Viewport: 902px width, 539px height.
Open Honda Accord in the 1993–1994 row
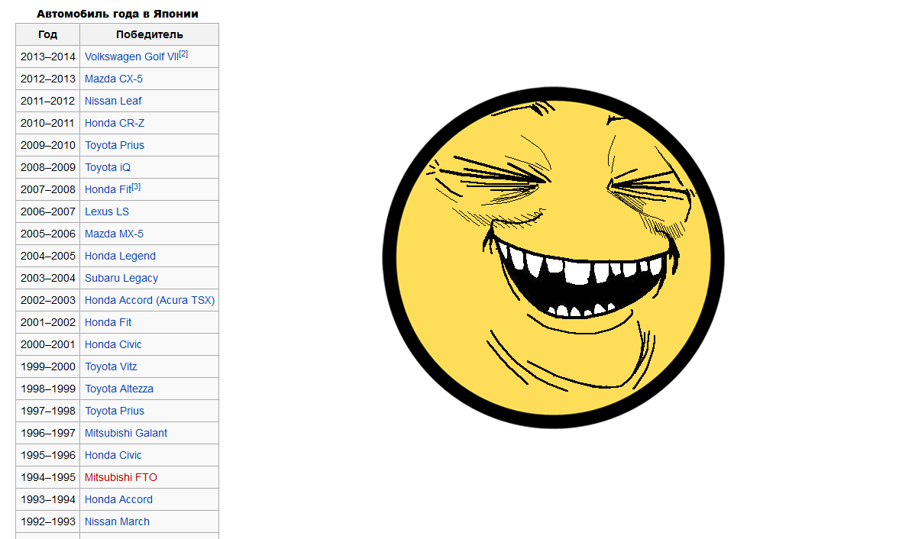coord(118,500)
